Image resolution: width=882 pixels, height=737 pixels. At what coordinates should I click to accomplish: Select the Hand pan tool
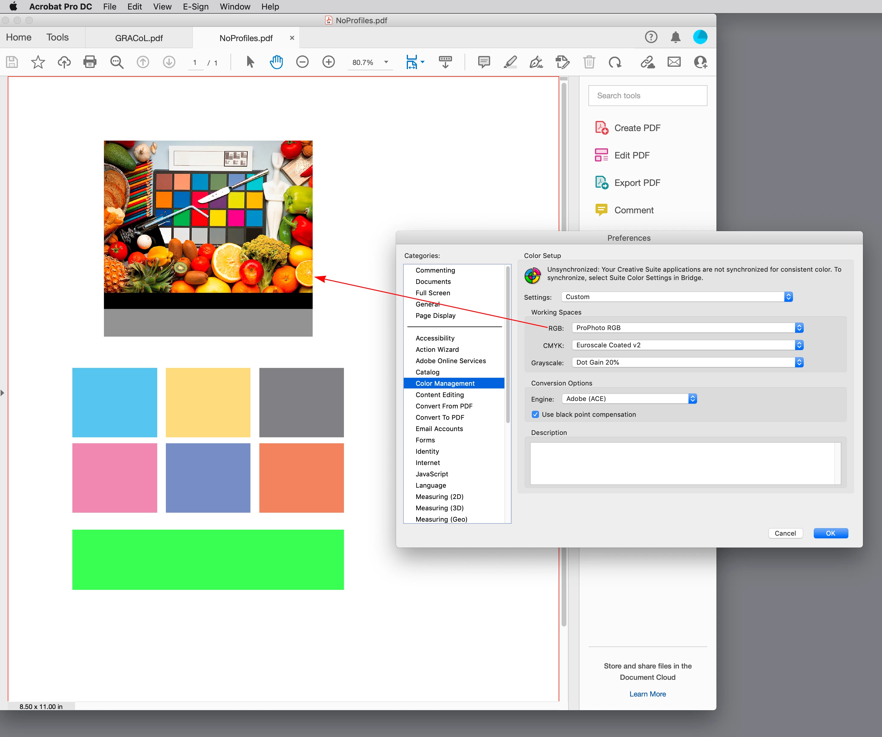point(276,62)
